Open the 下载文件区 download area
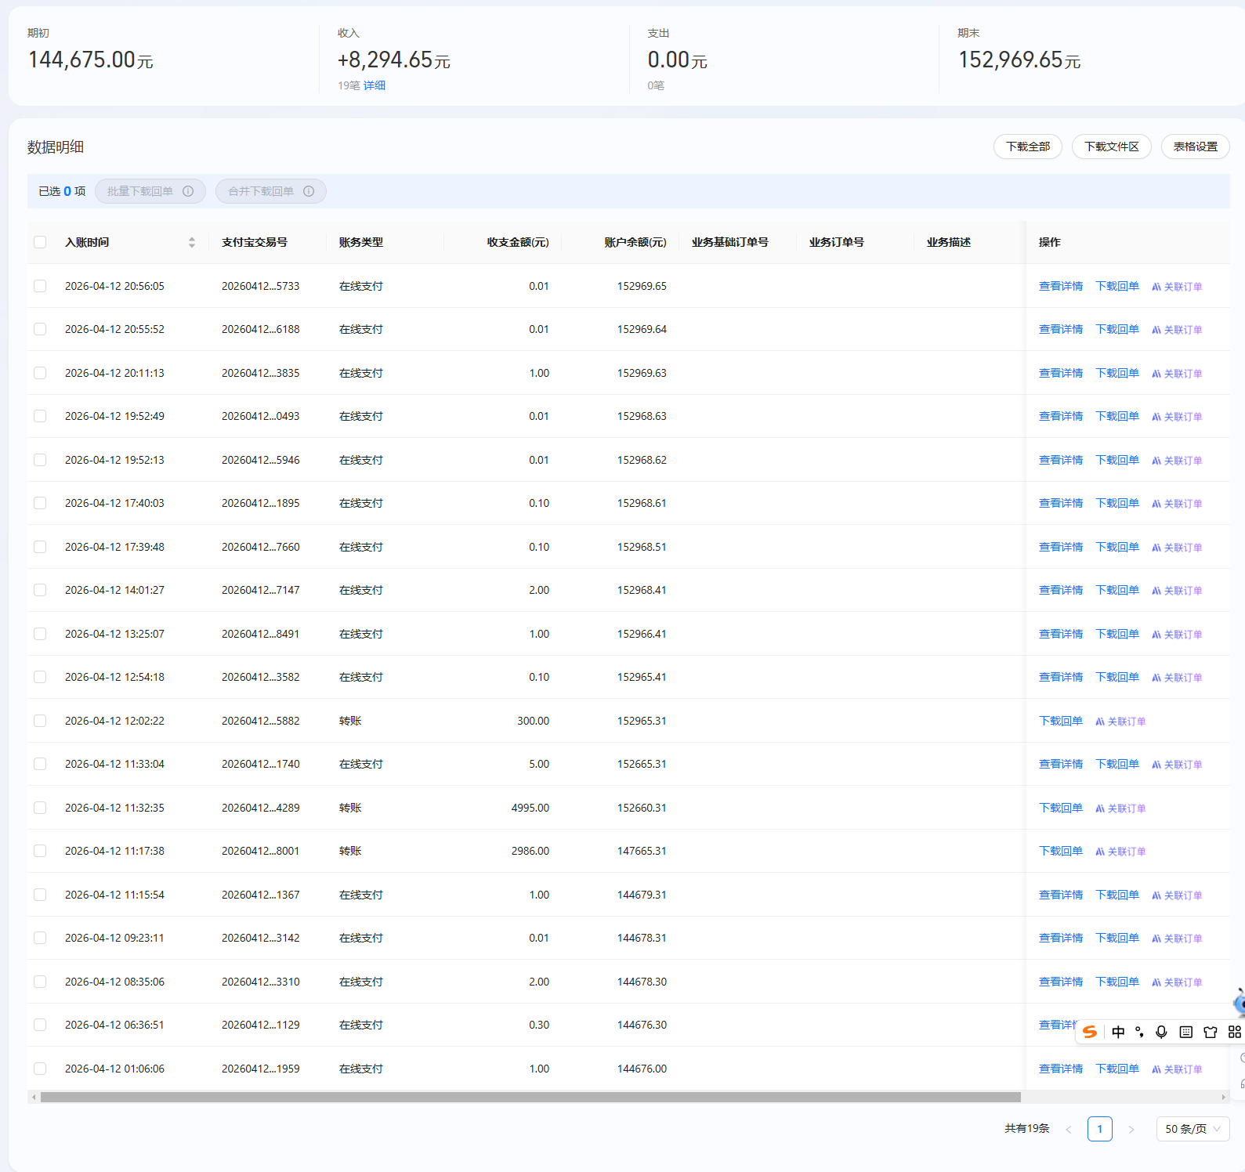Viewport: 1245px width, 1172px height. click(x=1111, y=146)
